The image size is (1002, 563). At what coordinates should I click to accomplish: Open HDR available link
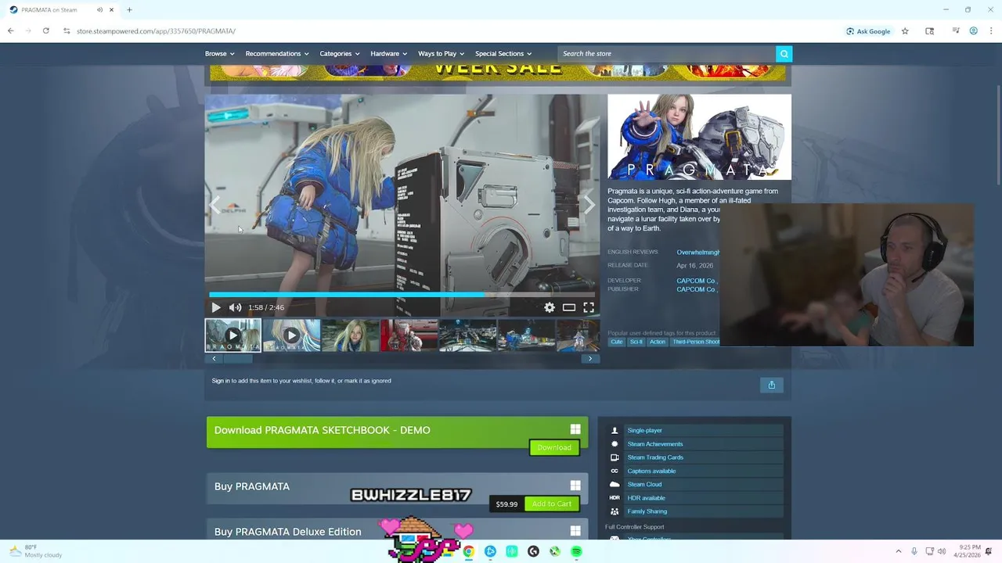pyautogui.click(x=646, y=497)
